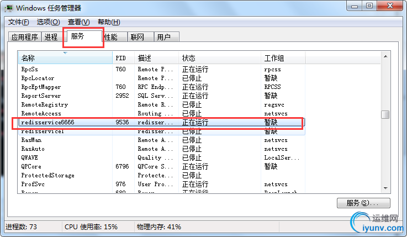
Task: Switch to the 性能 tab
Action: 114,37
